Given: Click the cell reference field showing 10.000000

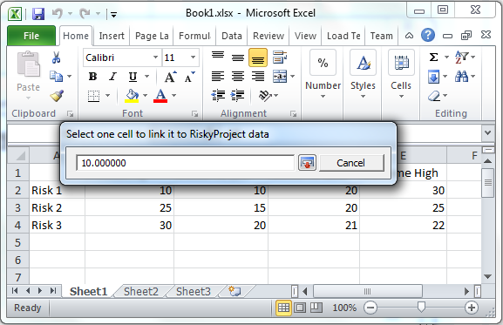Looking at the screenshot, I should (185, 163).
